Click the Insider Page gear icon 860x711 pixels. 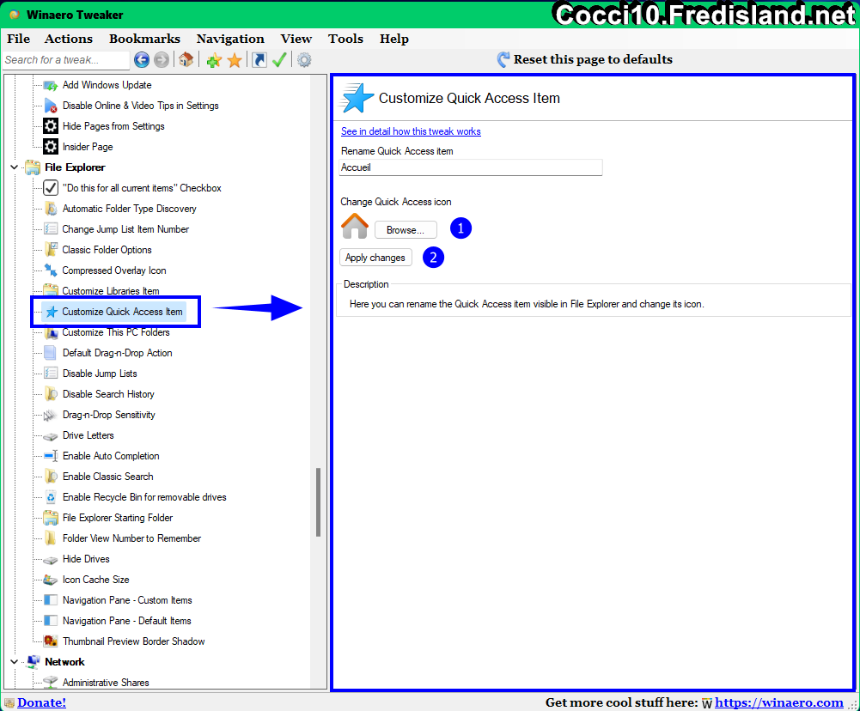pyautogui.click(x=51, y=147)
